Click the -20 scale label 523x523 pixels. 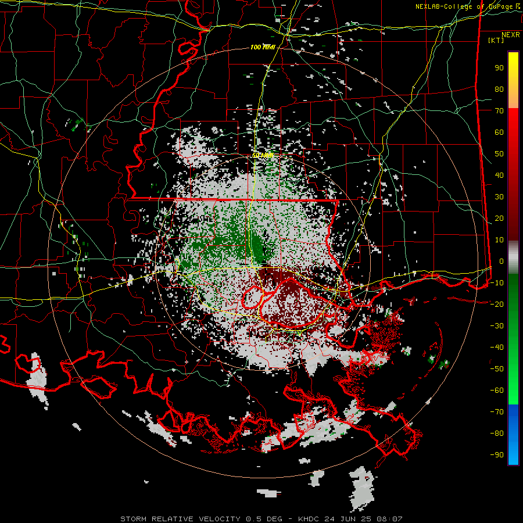tap(497, 304)
